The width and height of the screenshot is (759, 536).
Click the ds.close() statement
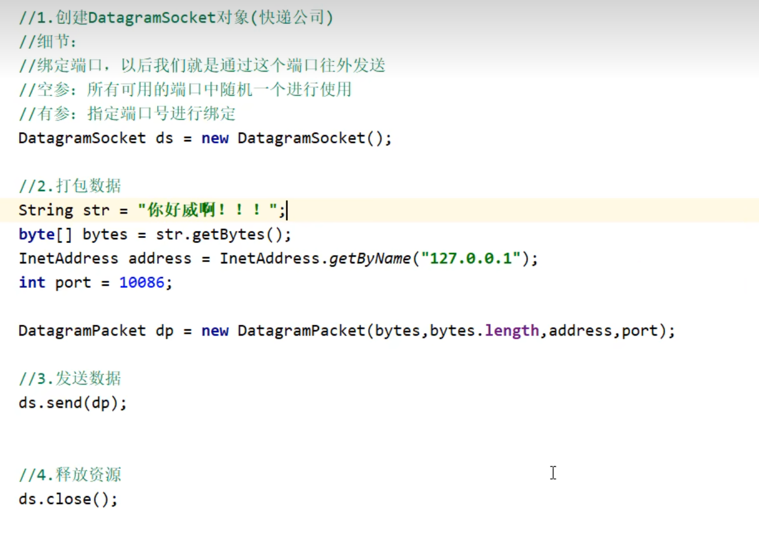click(68, 499)
